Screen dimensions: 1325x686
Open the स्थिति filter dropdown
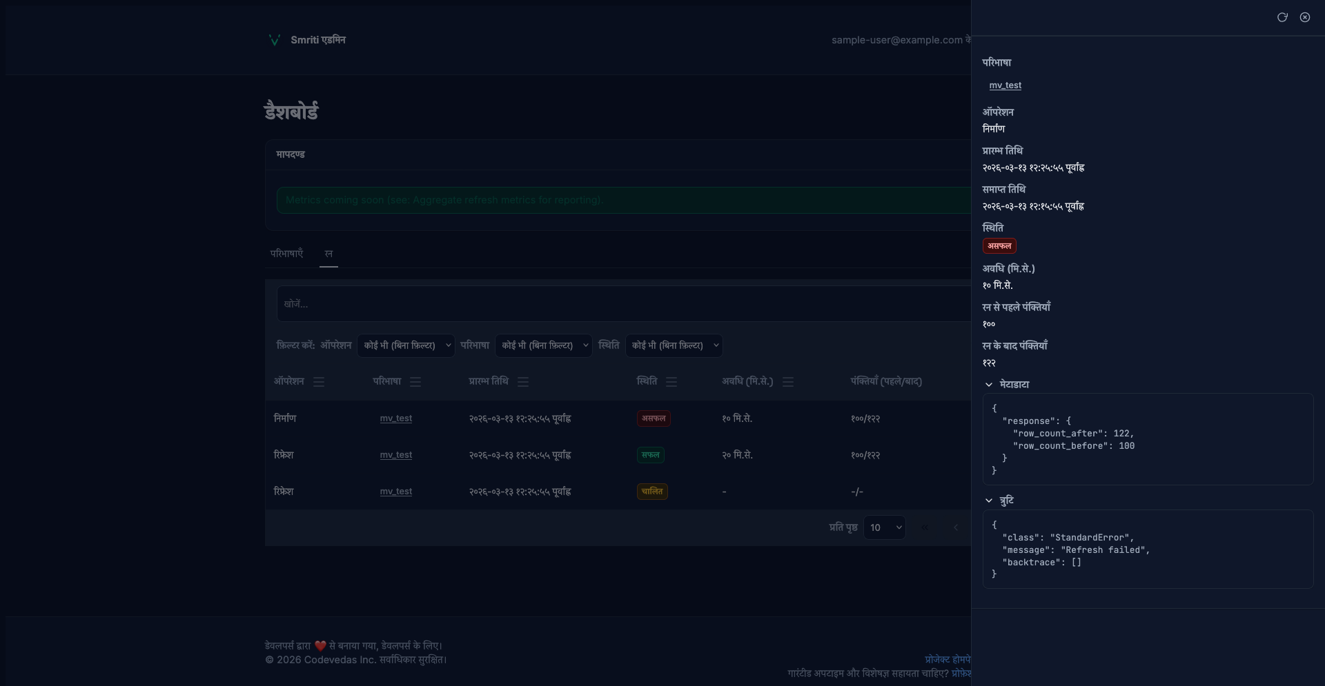[674, 345]
